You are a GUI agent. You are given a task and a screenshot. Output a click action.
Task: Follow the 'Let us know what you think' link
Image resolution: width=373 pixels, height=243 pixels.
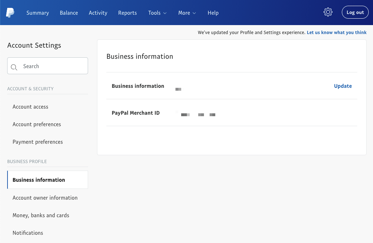click(x=336, y=32)
